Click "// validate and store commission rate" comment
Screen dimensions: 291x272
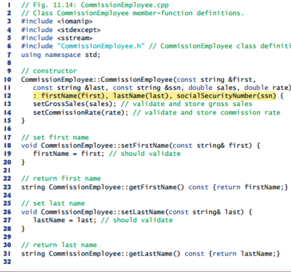(x=206, y=113)
